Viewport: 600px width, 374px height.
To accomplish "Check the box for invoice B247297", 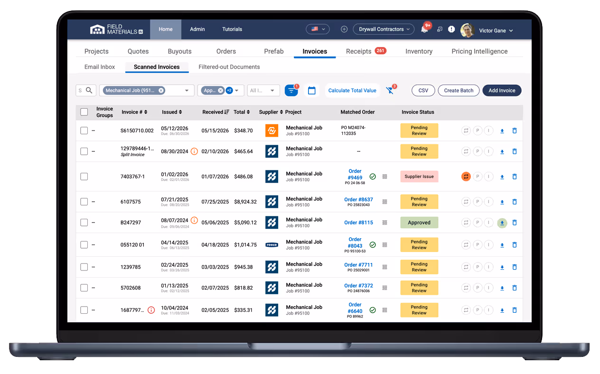I will click(84, 223).
